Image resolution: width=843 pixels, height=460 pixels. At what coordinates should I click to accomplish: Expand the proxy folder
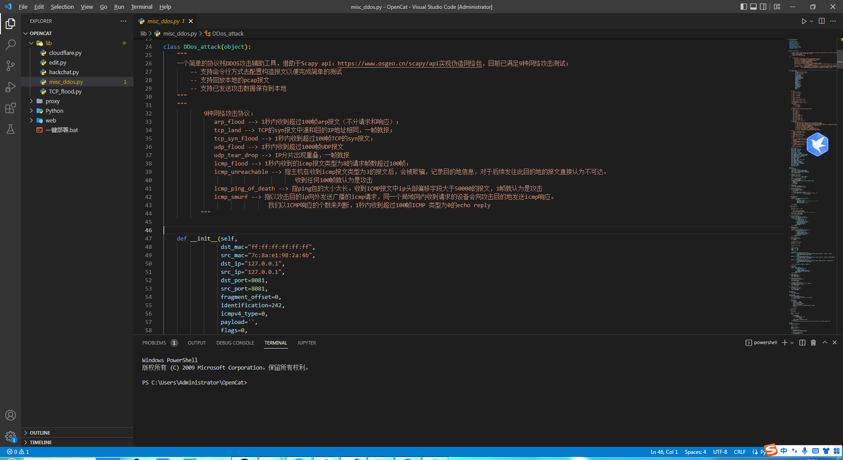coord(77,101)
